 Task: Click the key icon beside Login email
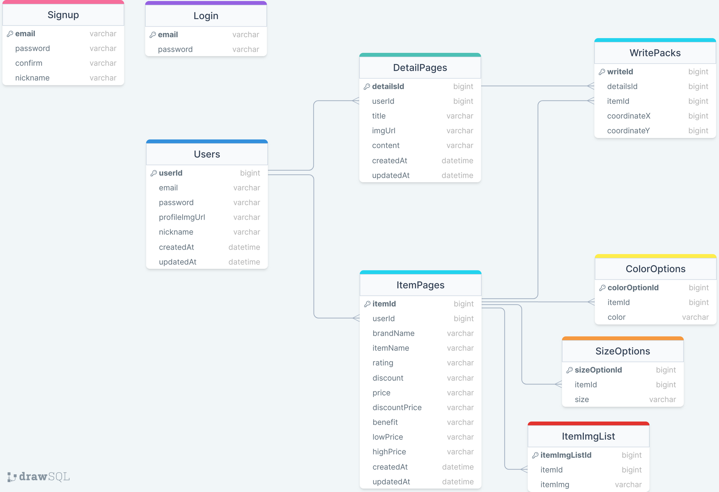153,35
